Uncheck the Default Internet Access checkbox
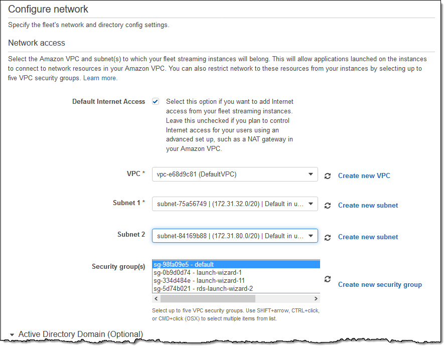Screen dimensions: 446x348 click(x=156, y=101)
